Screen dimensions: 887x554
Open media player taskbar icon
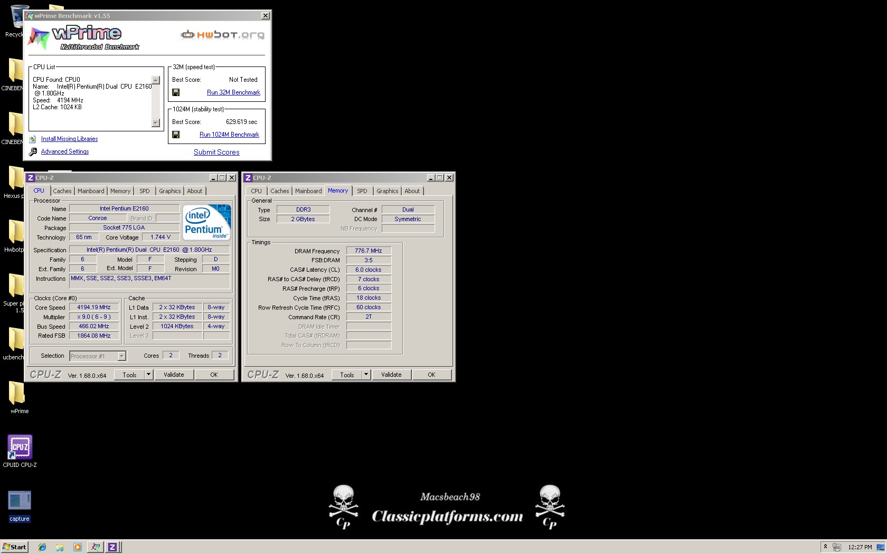tap(77, 547)
